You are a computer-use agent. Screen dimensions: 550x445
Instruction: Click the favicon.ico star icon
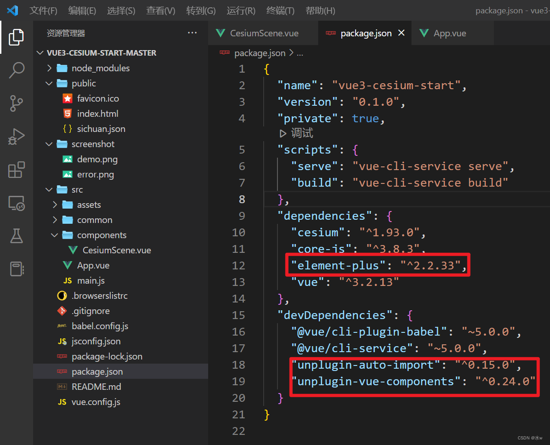(68, 99)
